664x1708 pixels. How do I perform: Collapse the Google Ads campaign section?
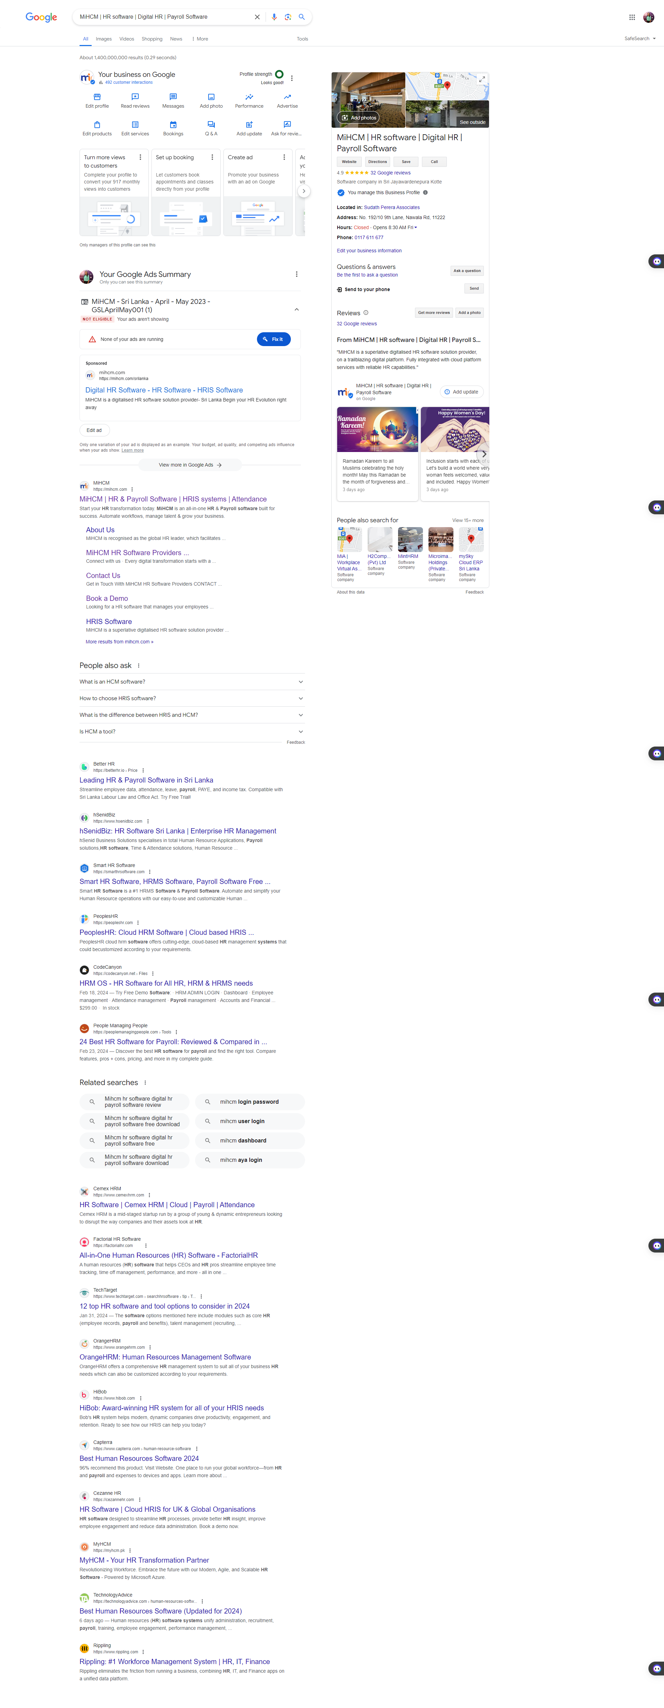[x=296, y=310]
